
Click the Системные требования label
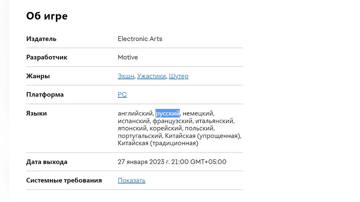[64, 180]
